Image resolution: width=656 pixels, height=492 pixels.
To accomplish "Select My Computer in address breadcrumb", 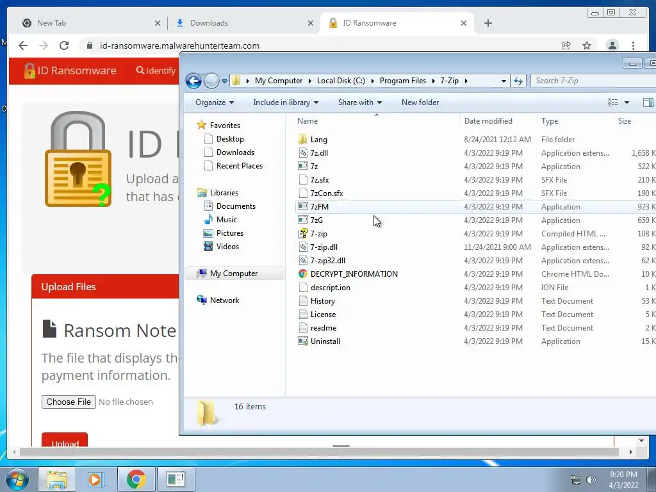I will coord(279,81).
